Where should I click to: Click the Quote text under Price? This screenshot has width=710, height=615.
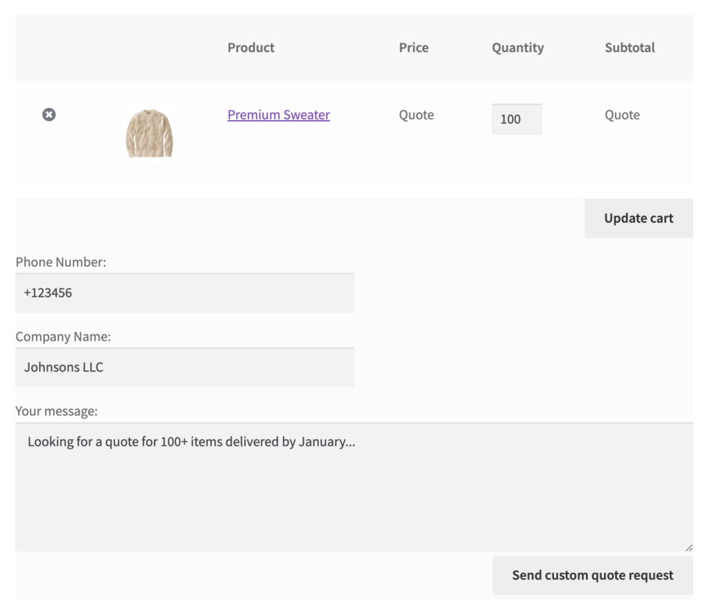point(416,115)
